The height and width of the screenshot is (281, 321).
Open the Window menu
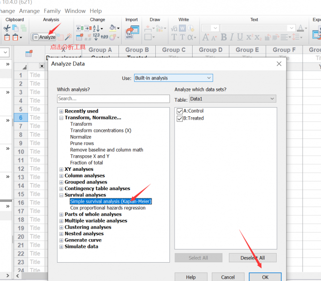(75, 11)
